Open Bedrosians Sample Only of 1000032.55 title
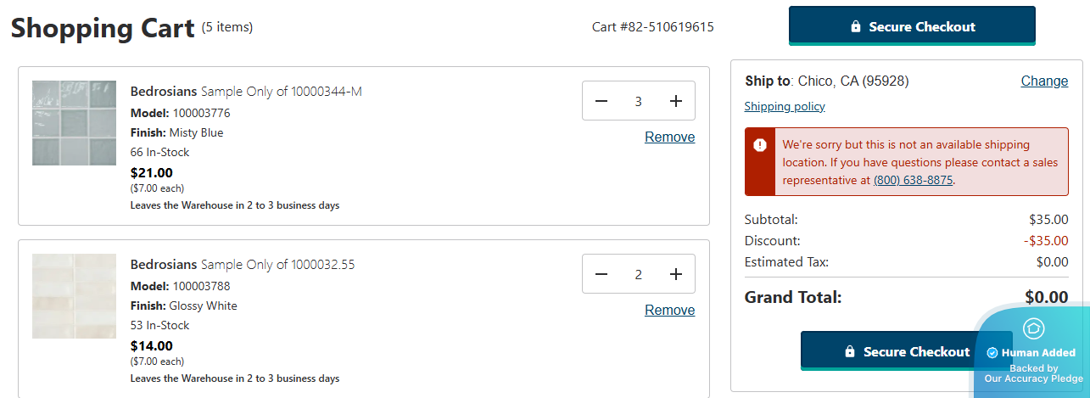Image resolution: width=1090 pixels, height=398 pixels. coord(243,265)
